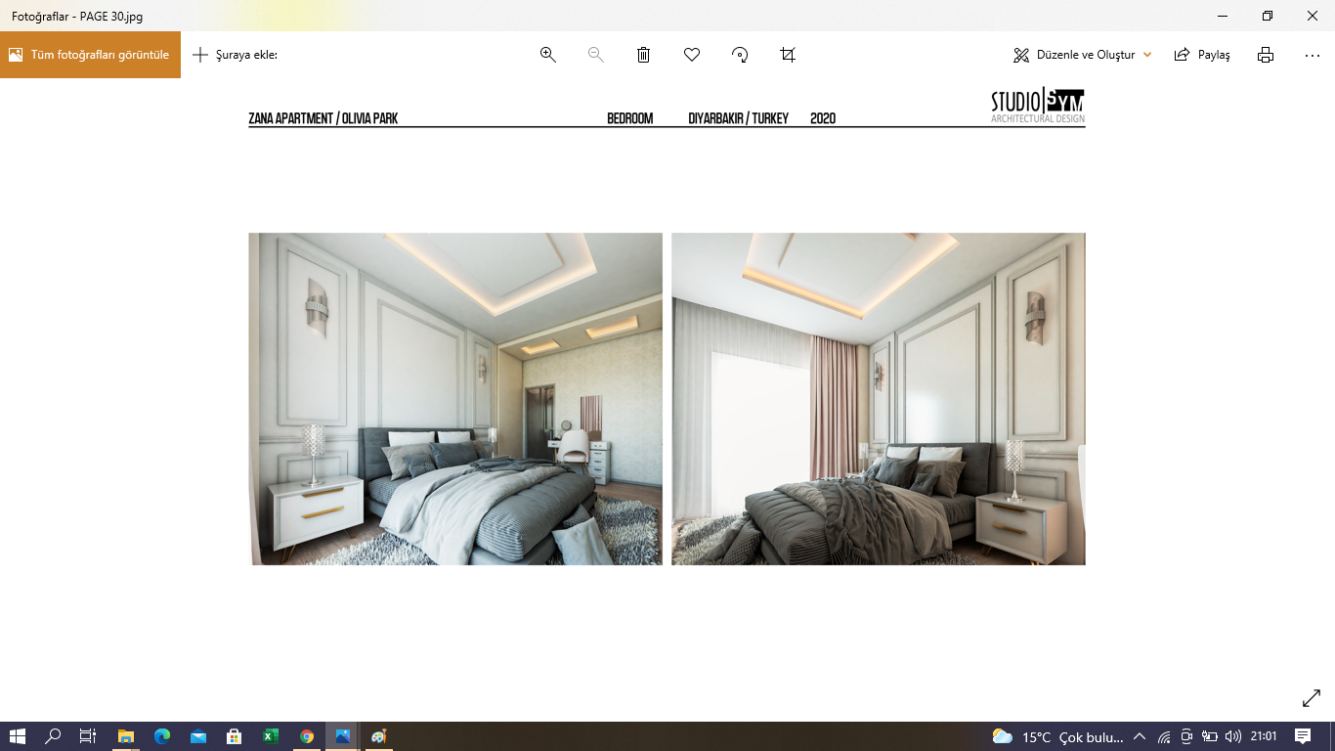Click the left bedroom render image

pos(455,399)
